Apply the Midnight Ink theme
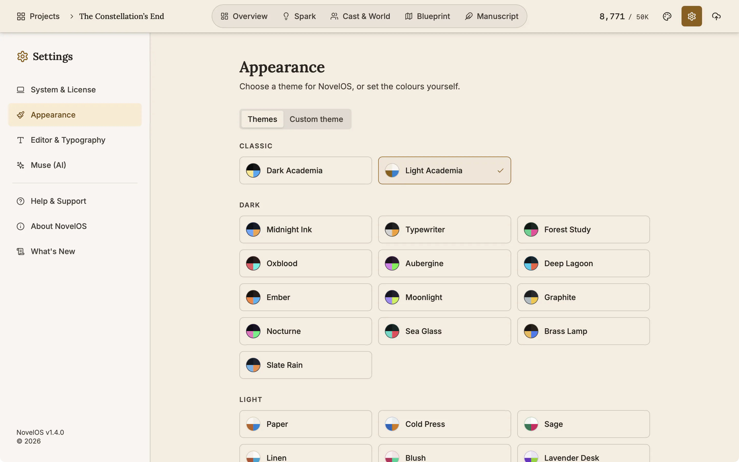 (x=305, y=229)
